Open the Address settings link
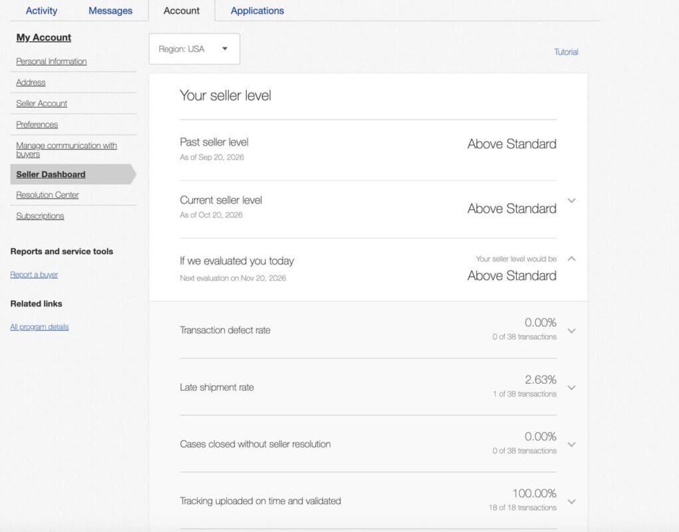 31,82
